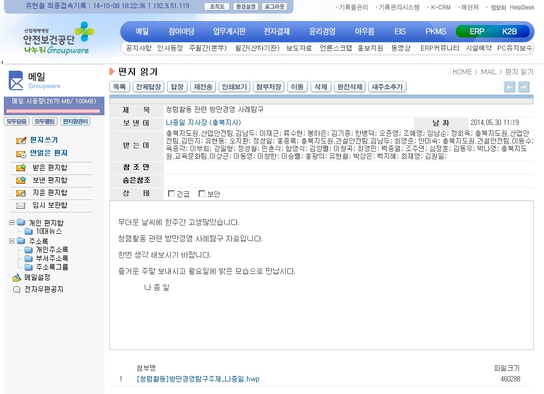The image size is (544, 394).
Task: Click the unread mail envelope icon
Action: (x=21, y=154)
